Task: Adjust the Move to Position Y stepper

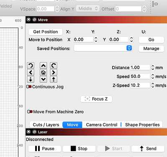Action: pyautogui.click(x=131, y=39)
